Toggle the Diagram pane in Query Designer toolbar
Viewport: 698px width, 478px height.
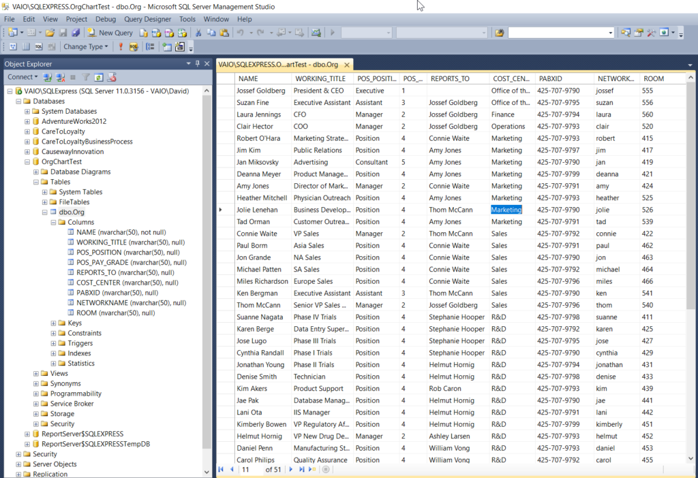[x=13, y=46]
